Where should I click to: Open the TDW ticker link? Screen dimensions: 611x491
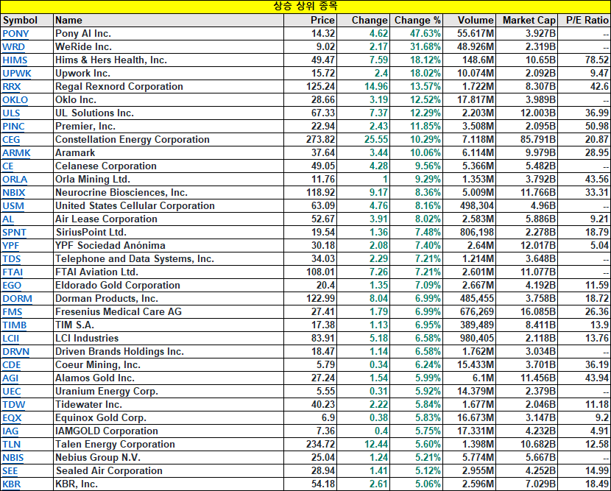pyautogui.click(x=14, y=405)
